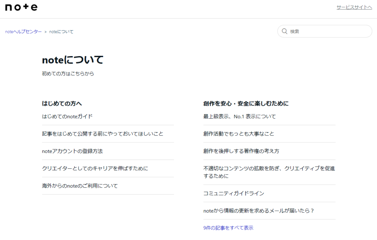
Task: Click the noteについて page title
Action: [x=73, y=60]
